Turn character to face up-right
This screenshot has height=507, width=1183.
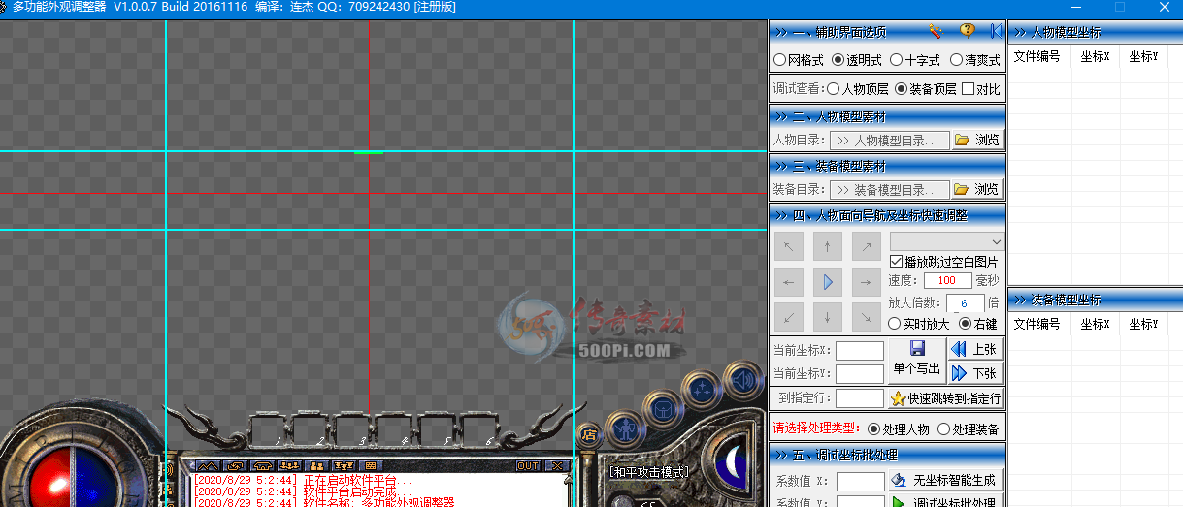pos(866,246)
